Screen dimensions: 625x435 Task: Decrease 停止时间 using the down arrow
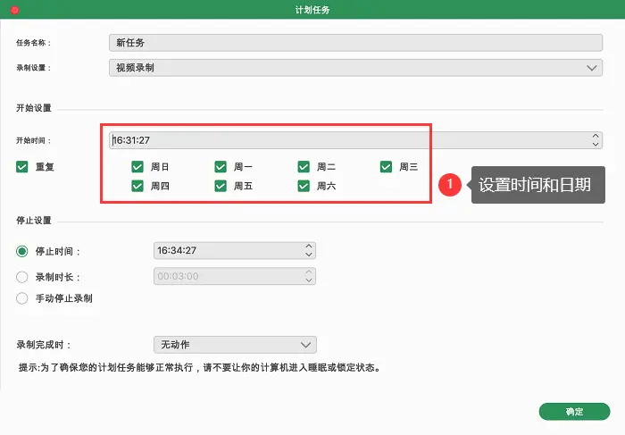(309, 255)
